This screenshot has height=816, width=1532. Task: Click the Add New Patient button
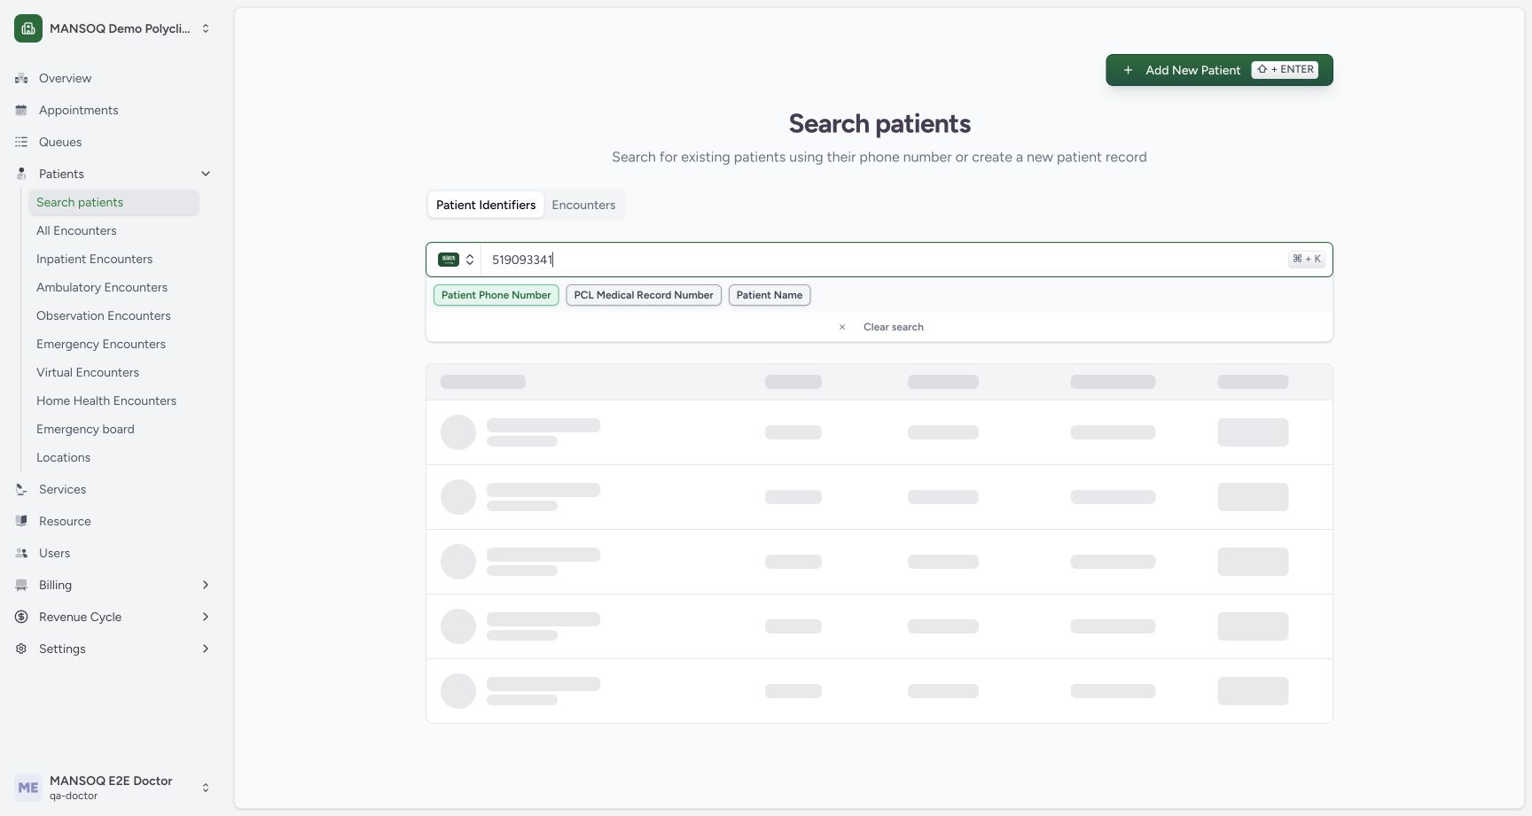tap(1219, 70)
